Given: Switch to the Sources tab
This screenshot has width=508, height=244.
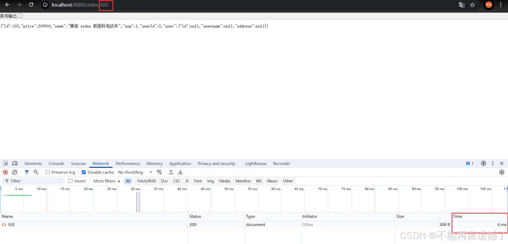Looking at the screenshot, I should click(78, 163).
